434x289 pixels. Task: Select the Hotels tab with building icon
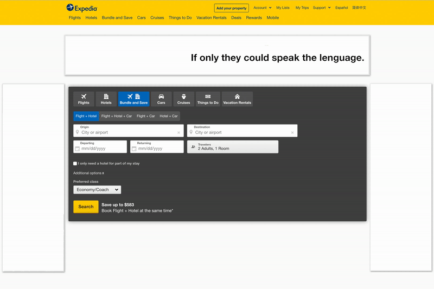click(106, 99)
